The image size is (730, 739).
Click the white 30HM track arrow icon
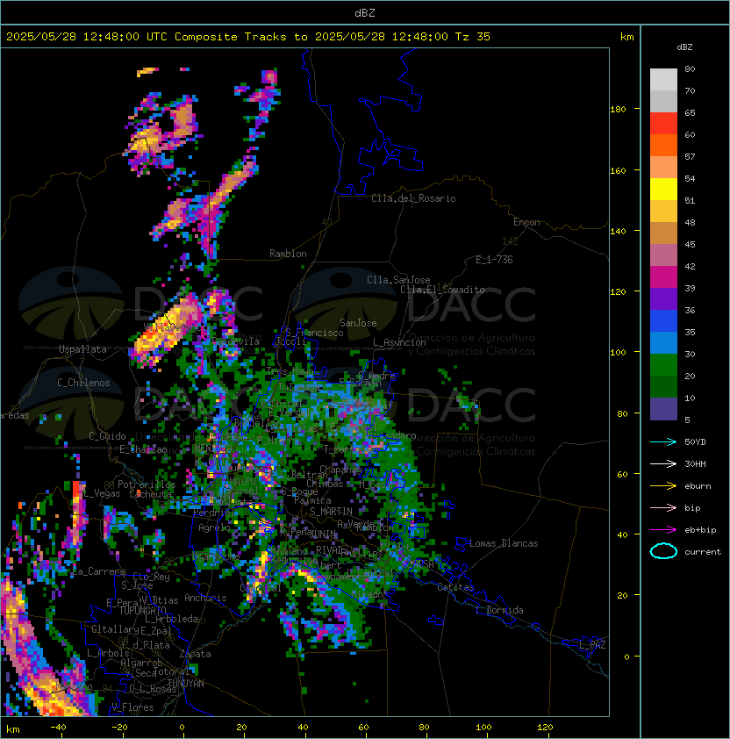(663, 464)
